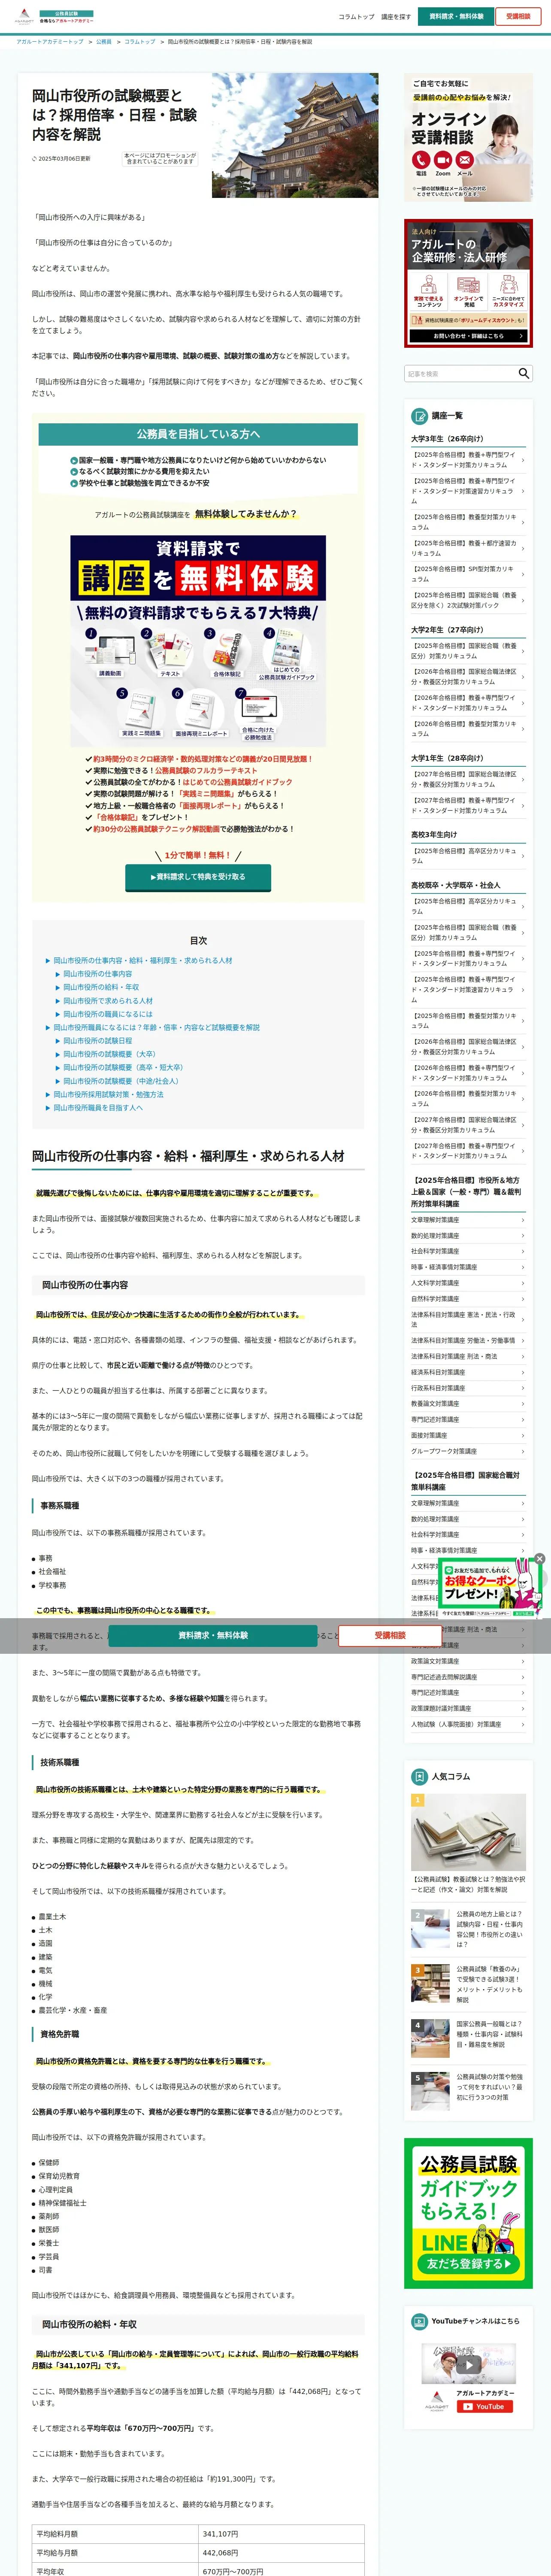
Task: Open 数的処理対策講座 under 2025 市役所 section
Action: [468, 1236]
